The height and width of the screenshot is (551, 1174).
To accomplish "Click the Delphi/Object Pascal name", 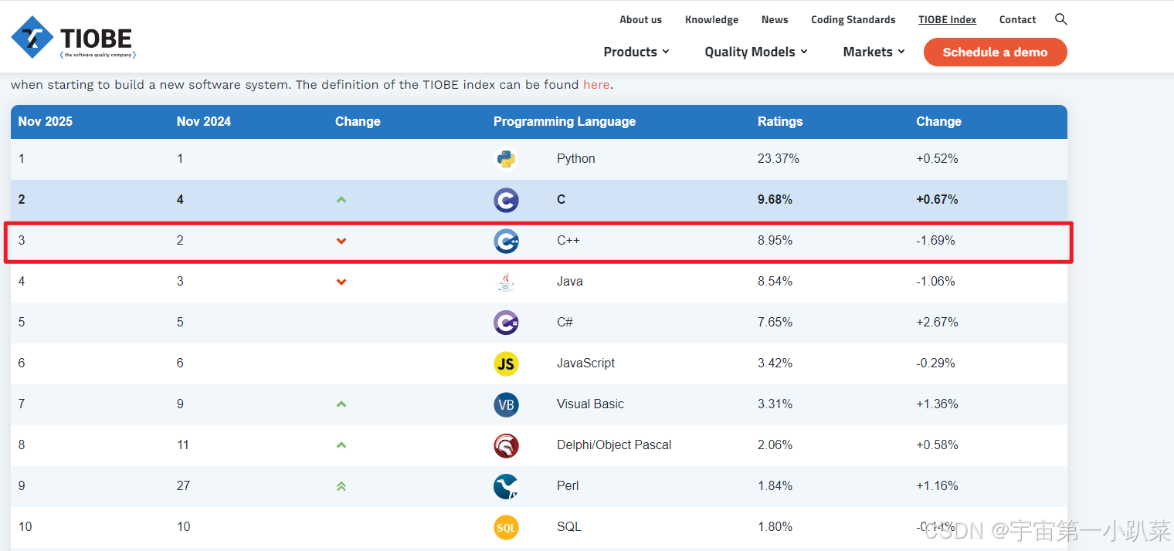I will pyautogui.click(x=614, y=445).
